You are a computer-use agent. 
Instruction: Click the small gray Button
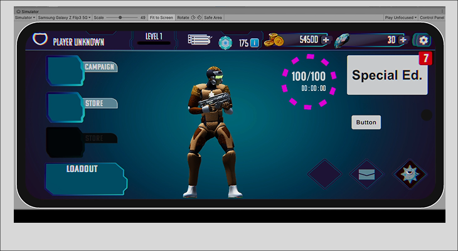(366, 122)
